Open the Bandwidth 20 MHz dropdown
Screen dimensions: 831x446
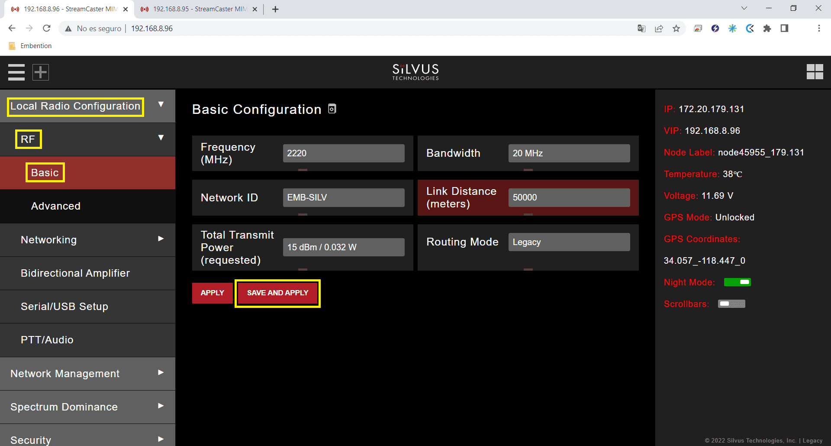[x=569, y=153]
